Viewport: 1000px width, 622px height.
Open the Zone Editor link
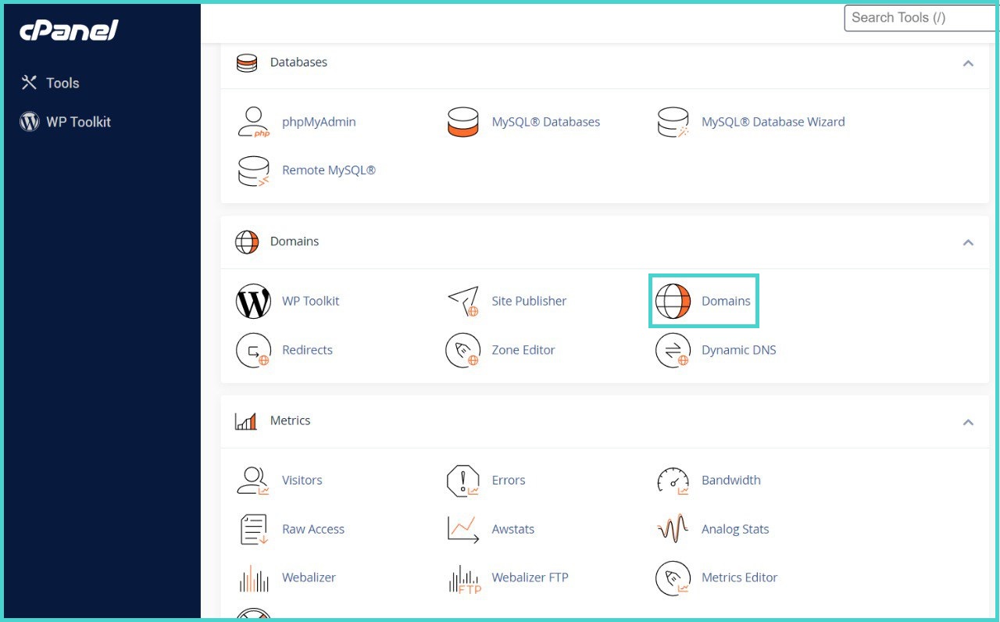(523, 349)
